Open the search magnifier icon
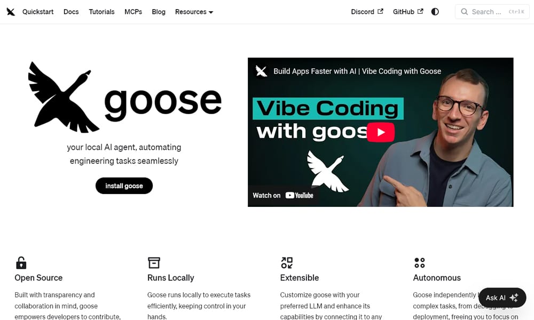Image resolution: width=534 pixels, height=320 pixels. click(465, 11)
